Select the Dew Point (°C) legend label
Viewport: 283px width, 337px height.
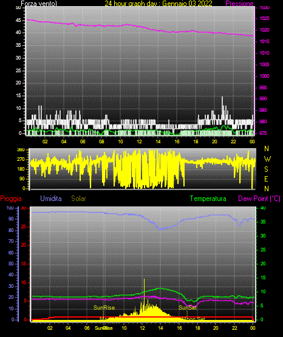[x=259, y=199]
